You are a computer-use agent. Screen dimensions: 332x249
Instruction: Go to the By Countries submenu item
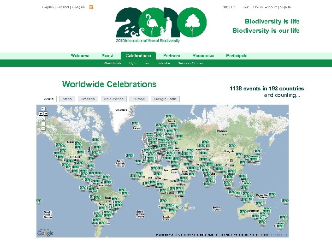139,63
